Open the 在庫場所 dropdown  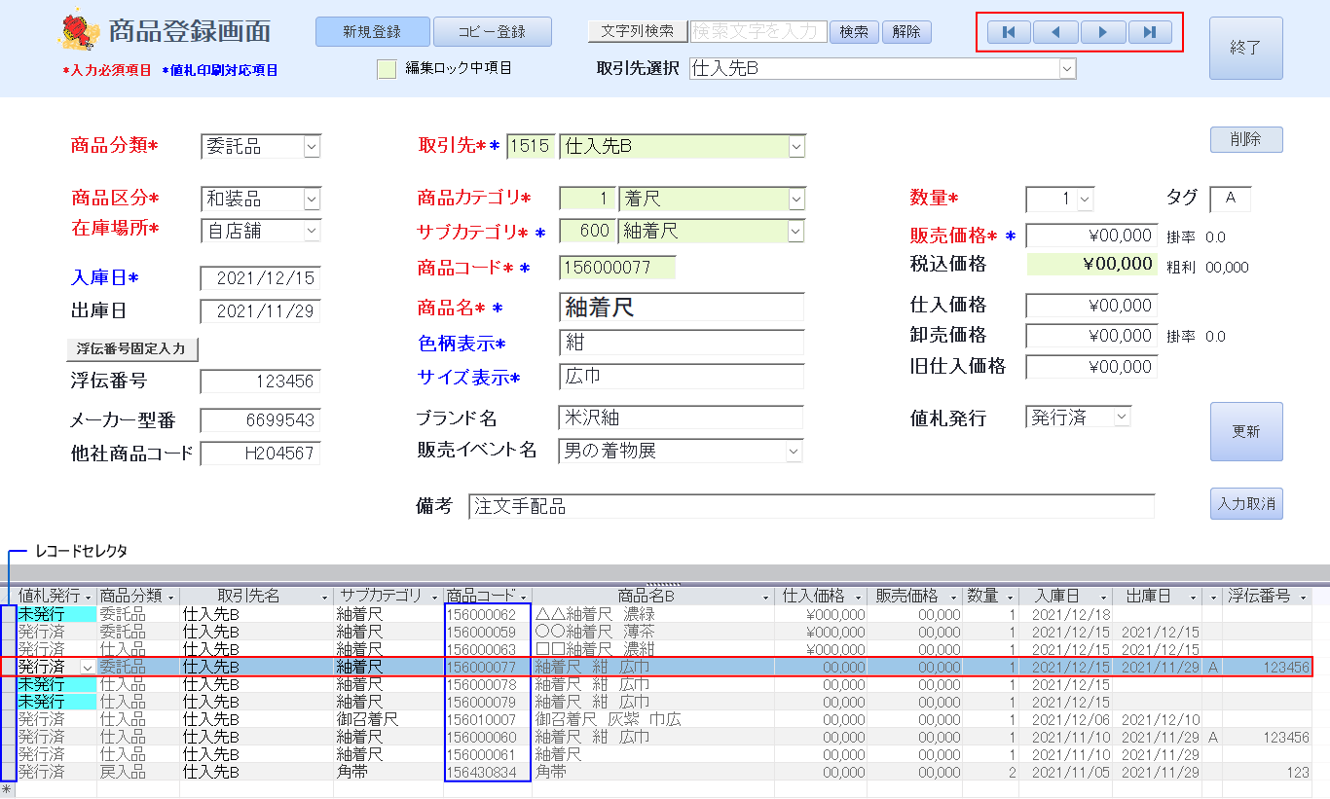(312, 231)
